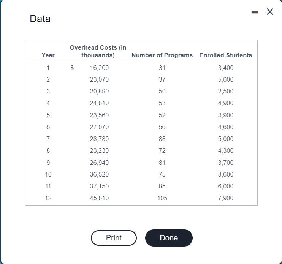Click the 7,900 enrolled students cell

[x=226, y=198]
